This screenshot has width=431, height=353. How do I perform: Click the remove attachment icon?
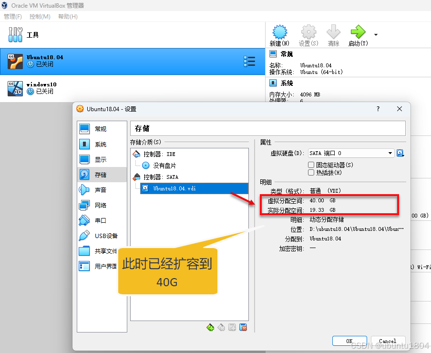[x=243, y=327]
